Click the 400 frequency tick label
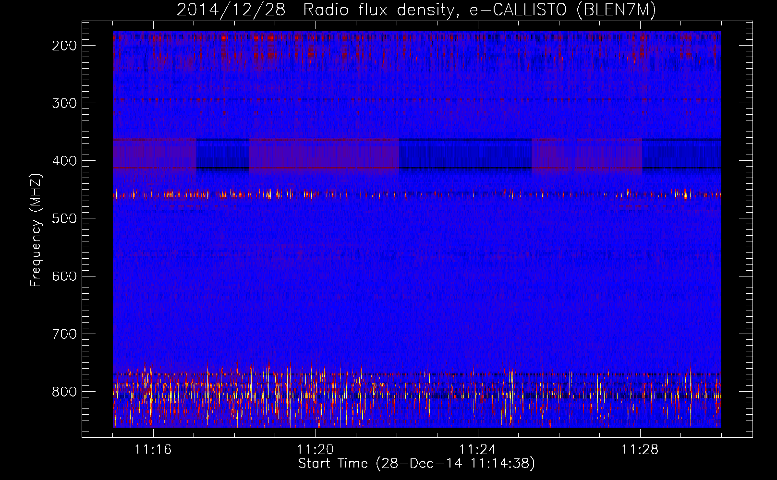777x480 pixels. click(64, 161)
